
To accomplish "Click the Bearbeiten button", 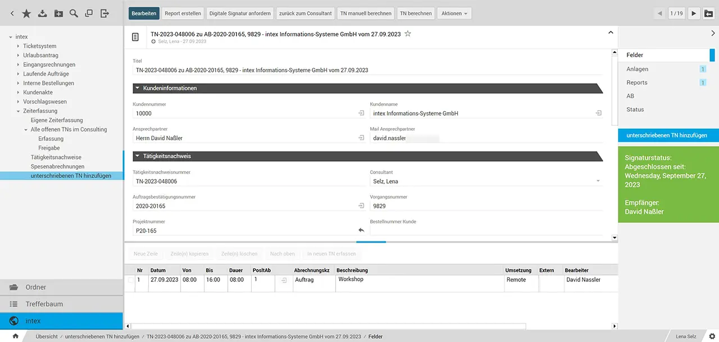I will [x=144, y=13].
